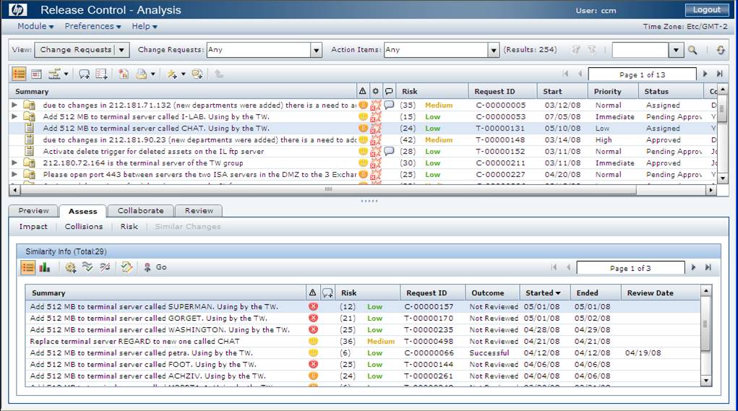The image size is (738, 411).
Task: Go to next page of Similarity Info
Action: pos(693,267)
